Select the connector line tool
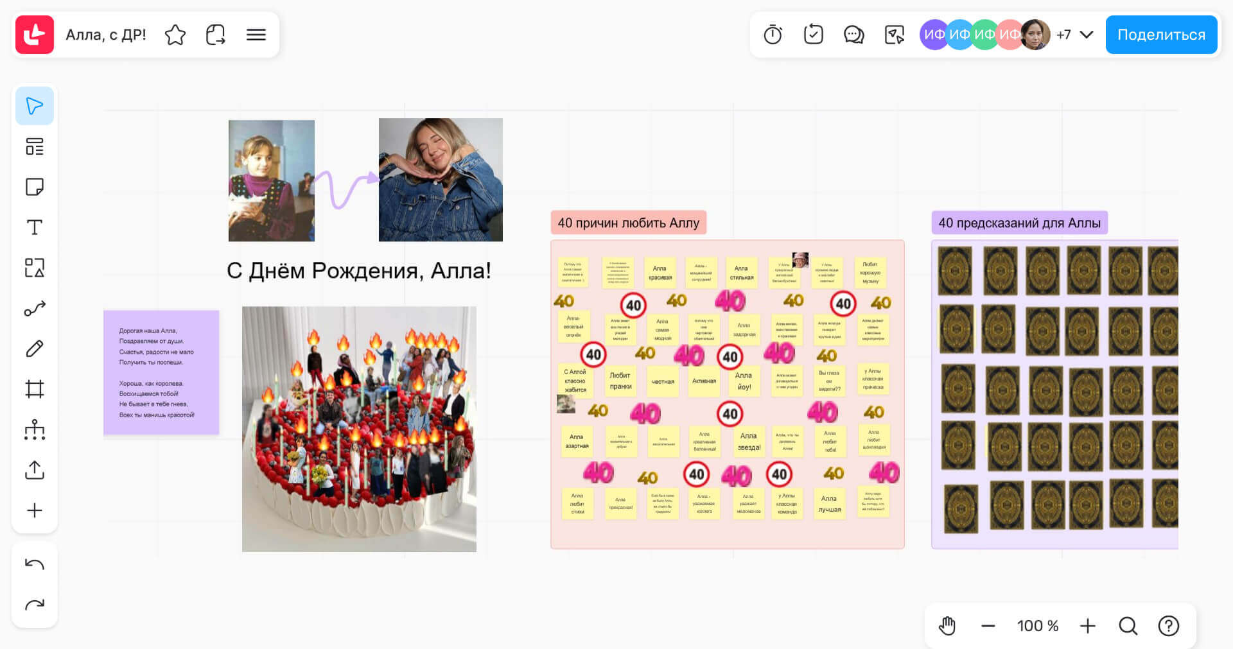 click(35, 309)
